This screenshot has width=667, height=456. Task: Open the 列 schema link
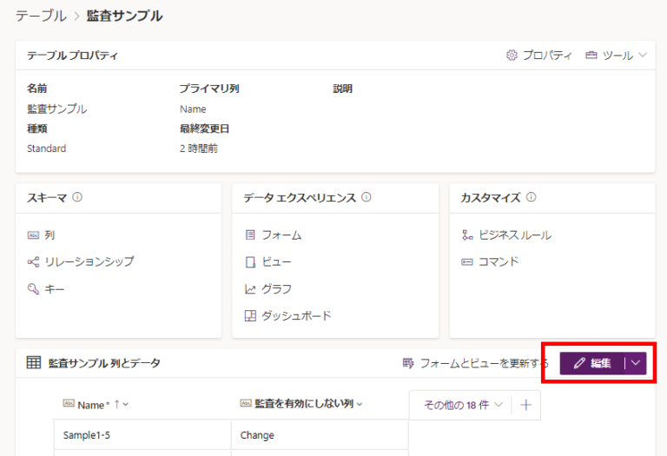coord(50,235)
